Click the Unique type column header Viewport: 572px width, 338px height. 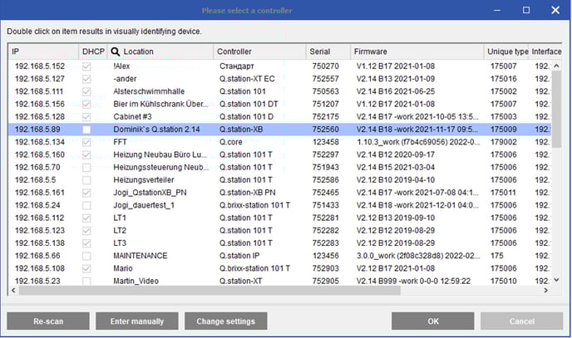505,51
